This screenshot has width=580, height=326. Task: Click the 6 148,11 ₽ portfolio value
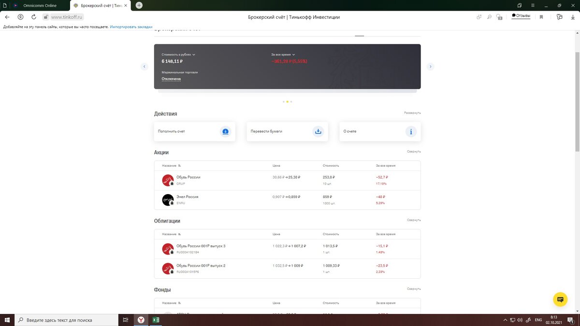172,61
